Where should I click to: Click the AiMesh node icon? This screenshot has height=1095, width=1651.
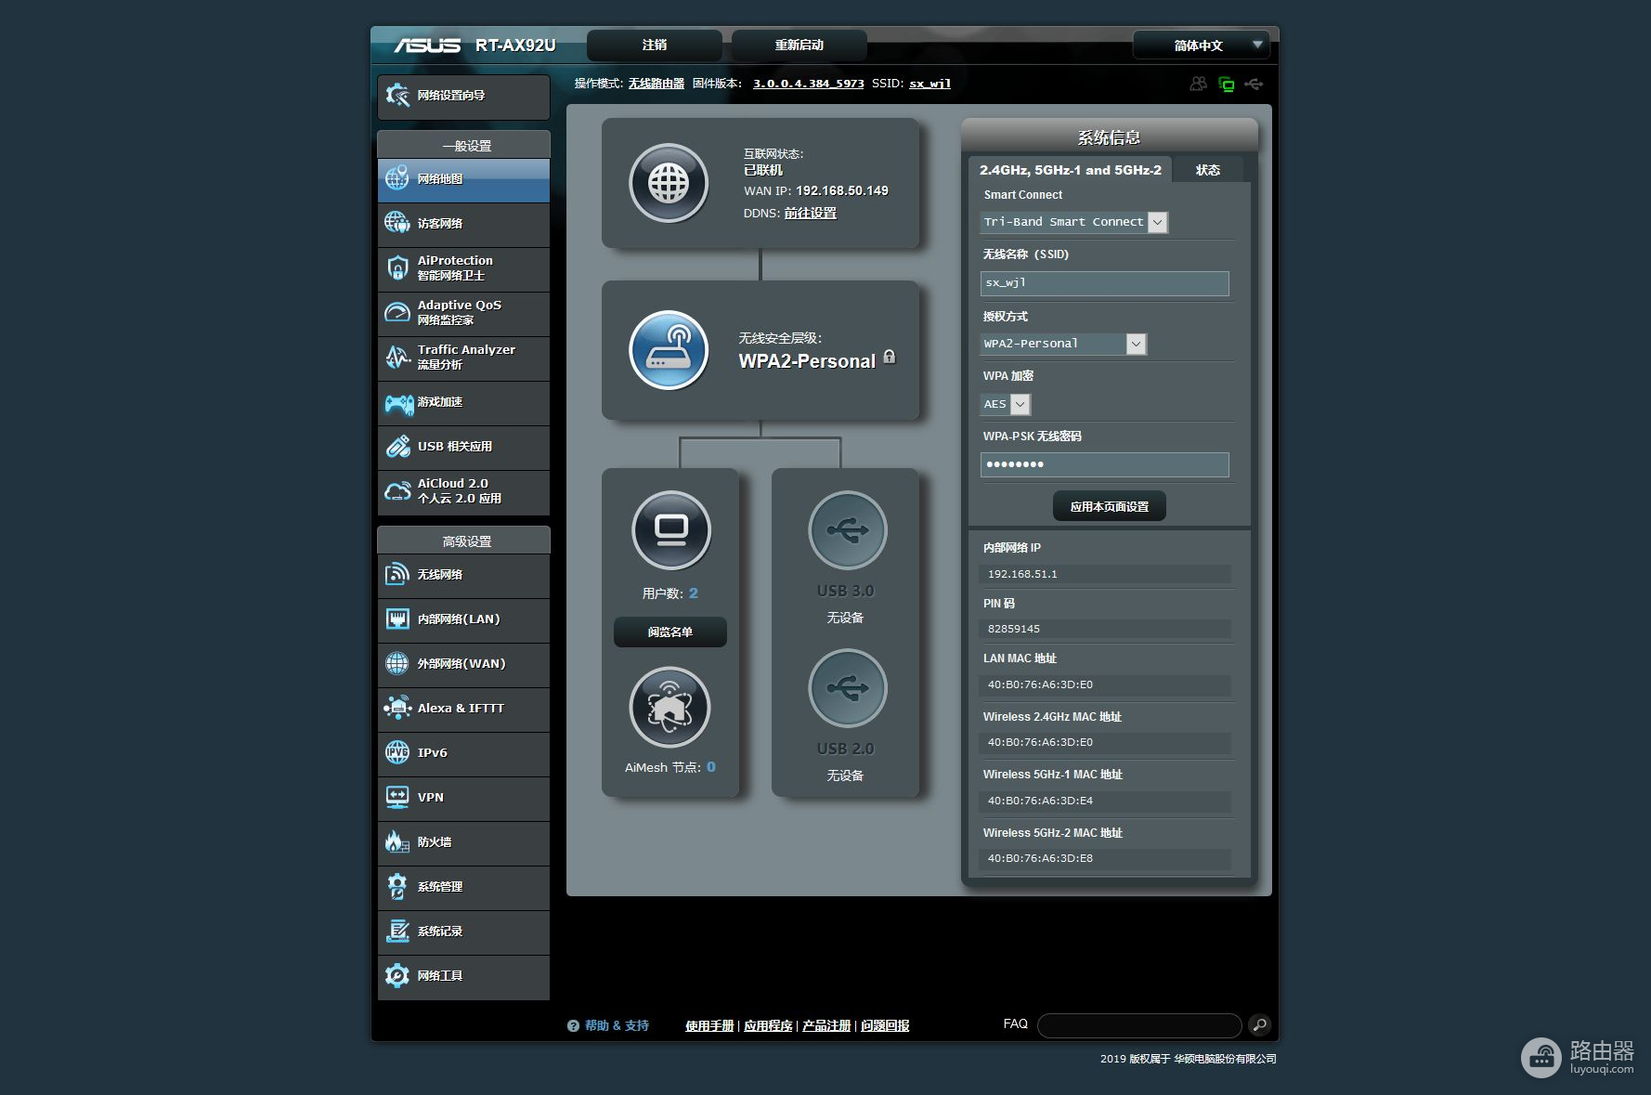669,708
